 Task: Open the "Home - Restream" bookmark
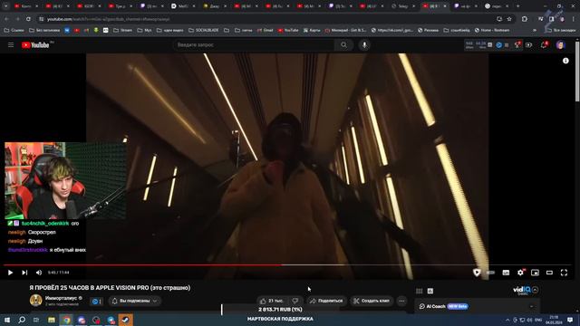click(x=492, y=30)
